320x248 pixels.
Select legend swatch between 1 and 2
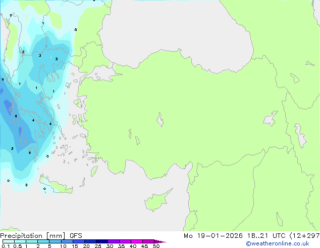click(32, 241)
